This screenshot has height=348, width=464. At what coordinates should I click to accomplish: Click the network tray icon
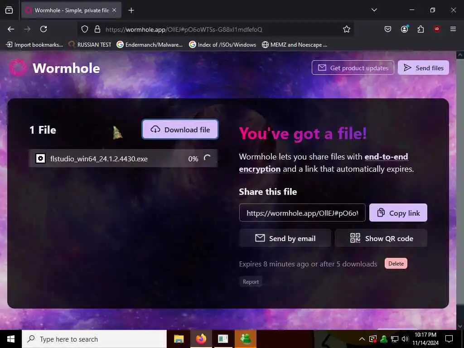pyautogui.click(x=394, y=339)
